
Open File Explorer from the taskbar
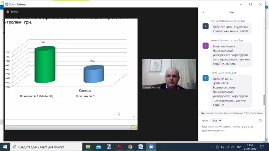[x=88, y=147]
